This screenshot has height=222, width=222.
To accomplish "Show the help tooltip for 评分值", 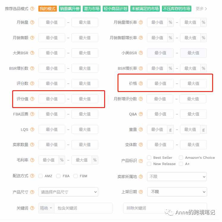I will (x=32, y=99).
